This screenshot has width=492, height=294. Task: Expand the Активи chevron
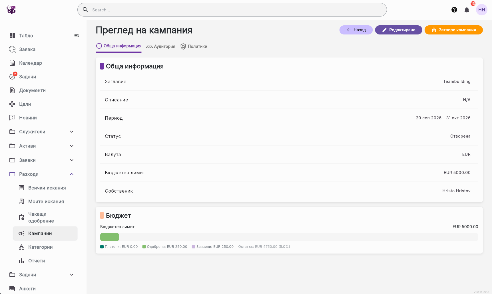tap(72, 146)
